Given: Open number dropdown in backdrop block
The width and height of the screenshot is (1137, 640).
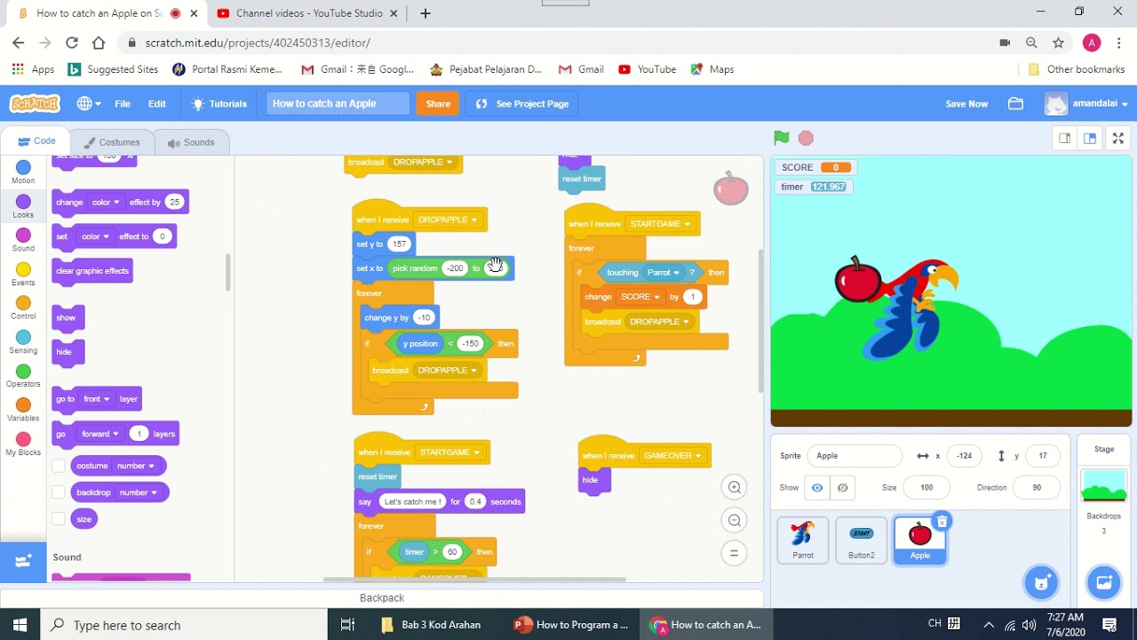Looking at the screenshot, I should [139, 492].
